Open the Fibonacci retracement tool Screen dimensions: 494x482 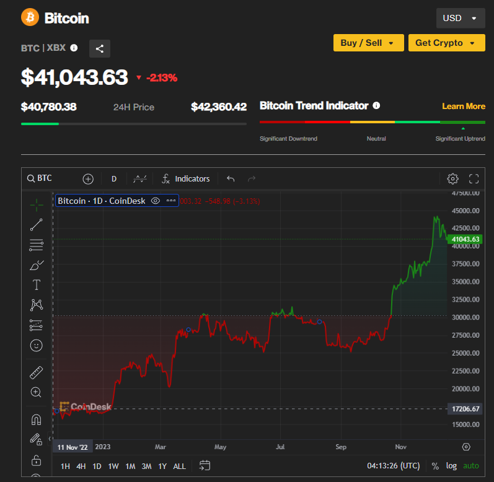(x=36, y=245)
